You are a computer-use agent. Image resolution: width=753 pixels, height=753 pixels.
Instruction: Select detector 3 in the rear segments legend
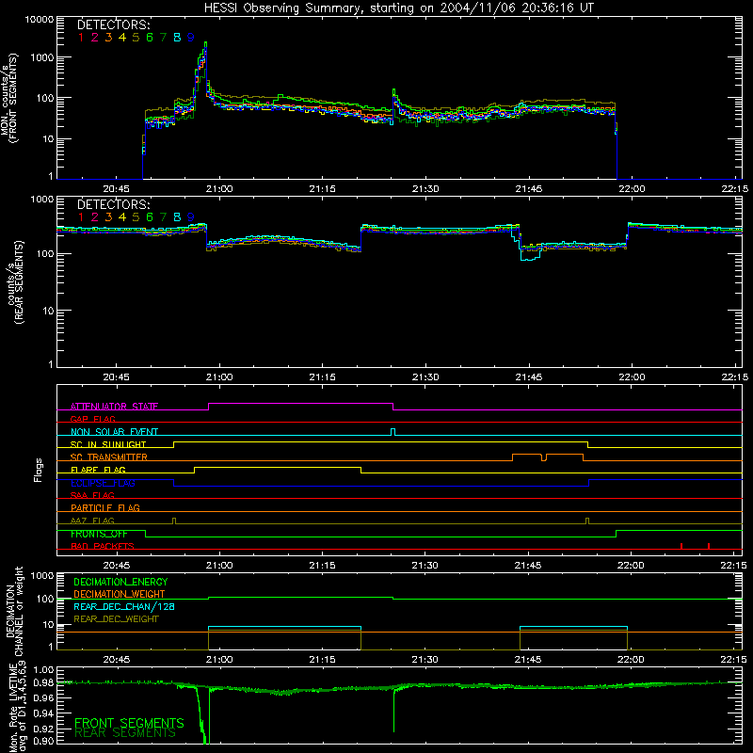point(108,217)
